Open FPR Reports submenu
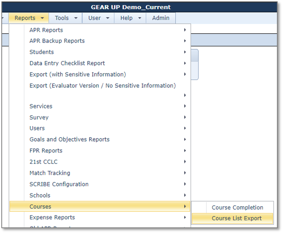Screen dimensions: 283x233 (100, 151)
